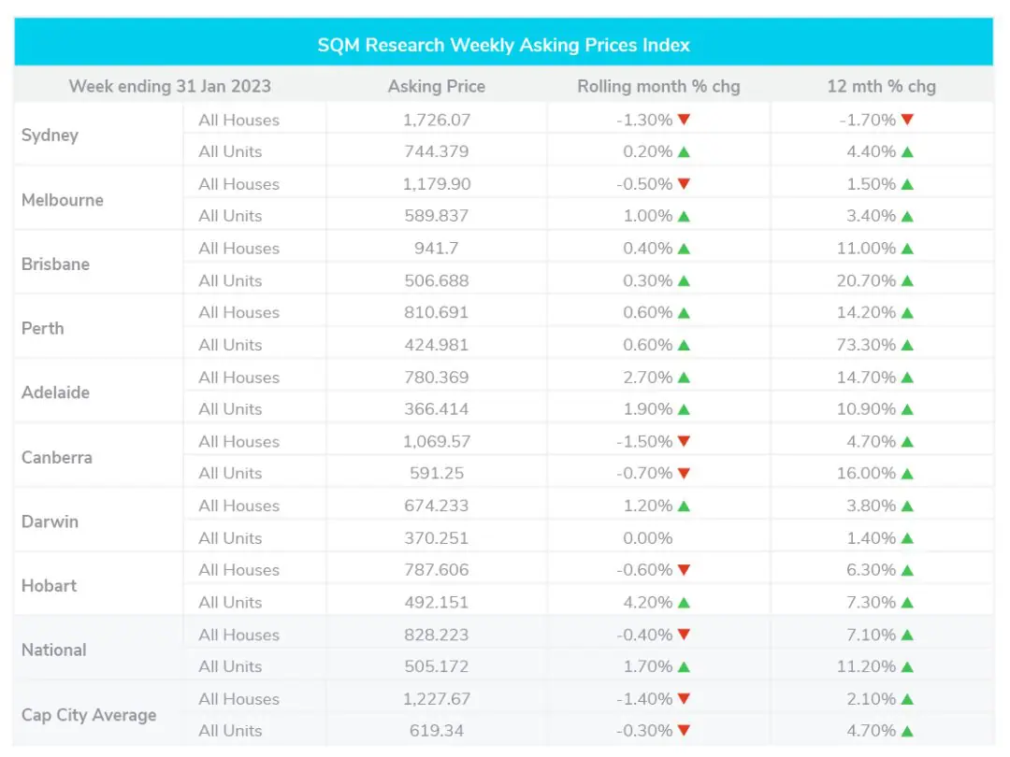Click red down arrow beside Cap City -1.40%
Image resolution: width=1010 pixels, height=757 pixels.
tap(684, 699)
